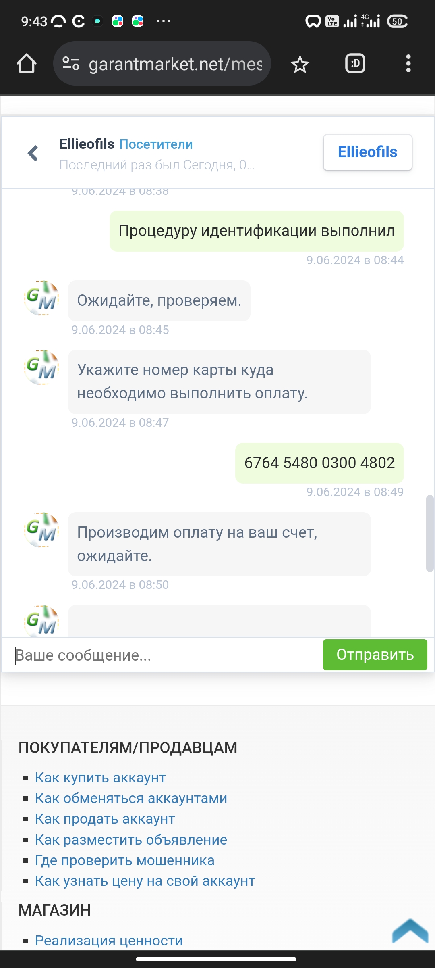Tap the scroll-to-top blue arrow

point(410,931)
